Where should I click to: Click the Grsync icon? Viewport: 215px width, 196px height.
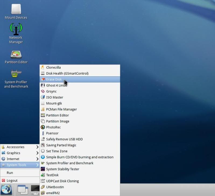coord(43,91)
